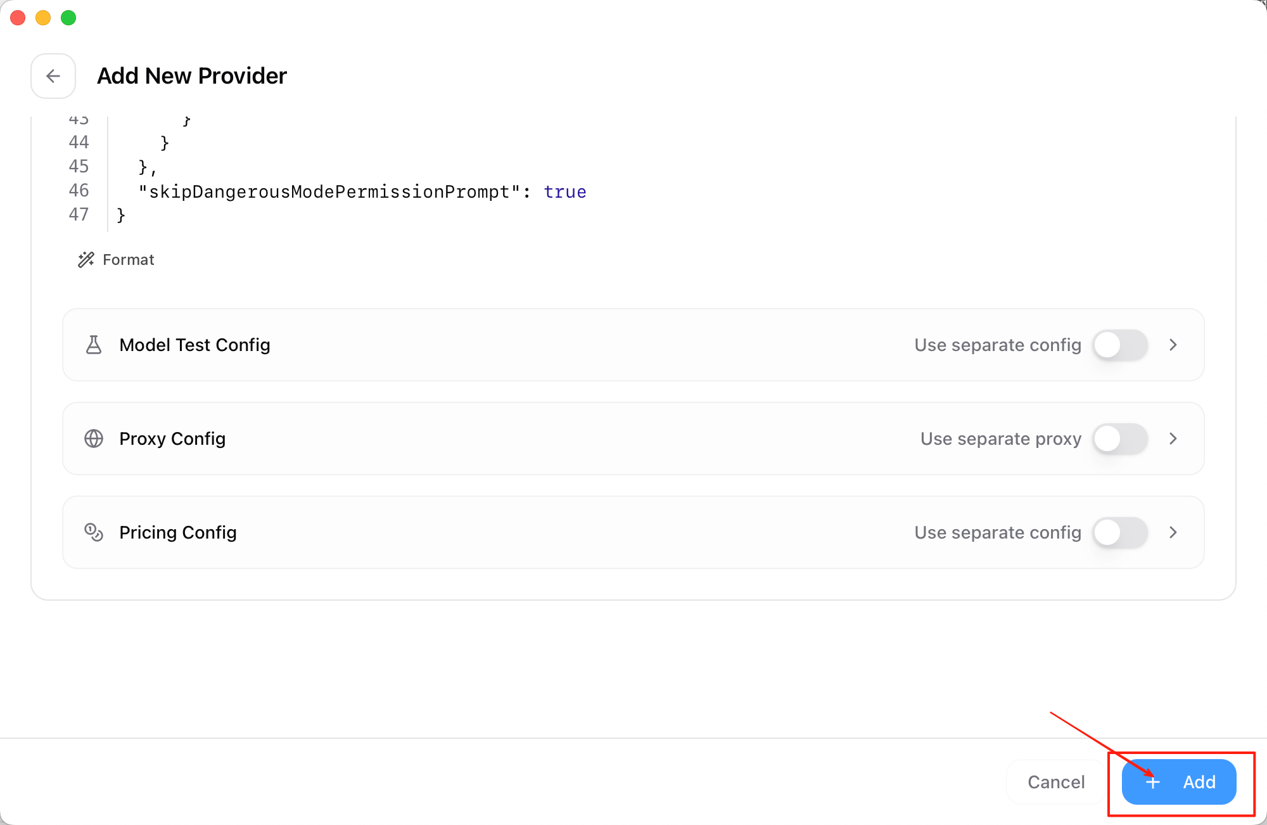Expand the Proxy Config chevron
Image resolution: width=1267 pixels, height=825 pixels.
coord(1173,438)
